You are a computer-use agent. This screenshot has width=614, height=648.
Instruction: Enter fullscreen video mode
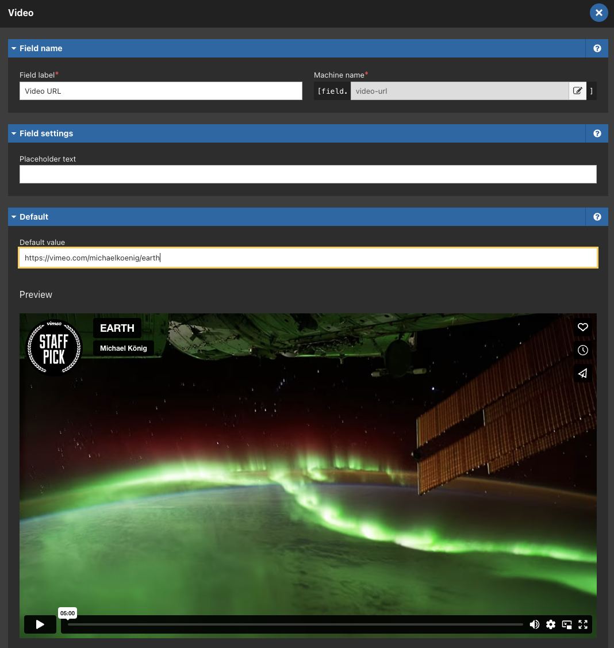click(x=582, y=624)
